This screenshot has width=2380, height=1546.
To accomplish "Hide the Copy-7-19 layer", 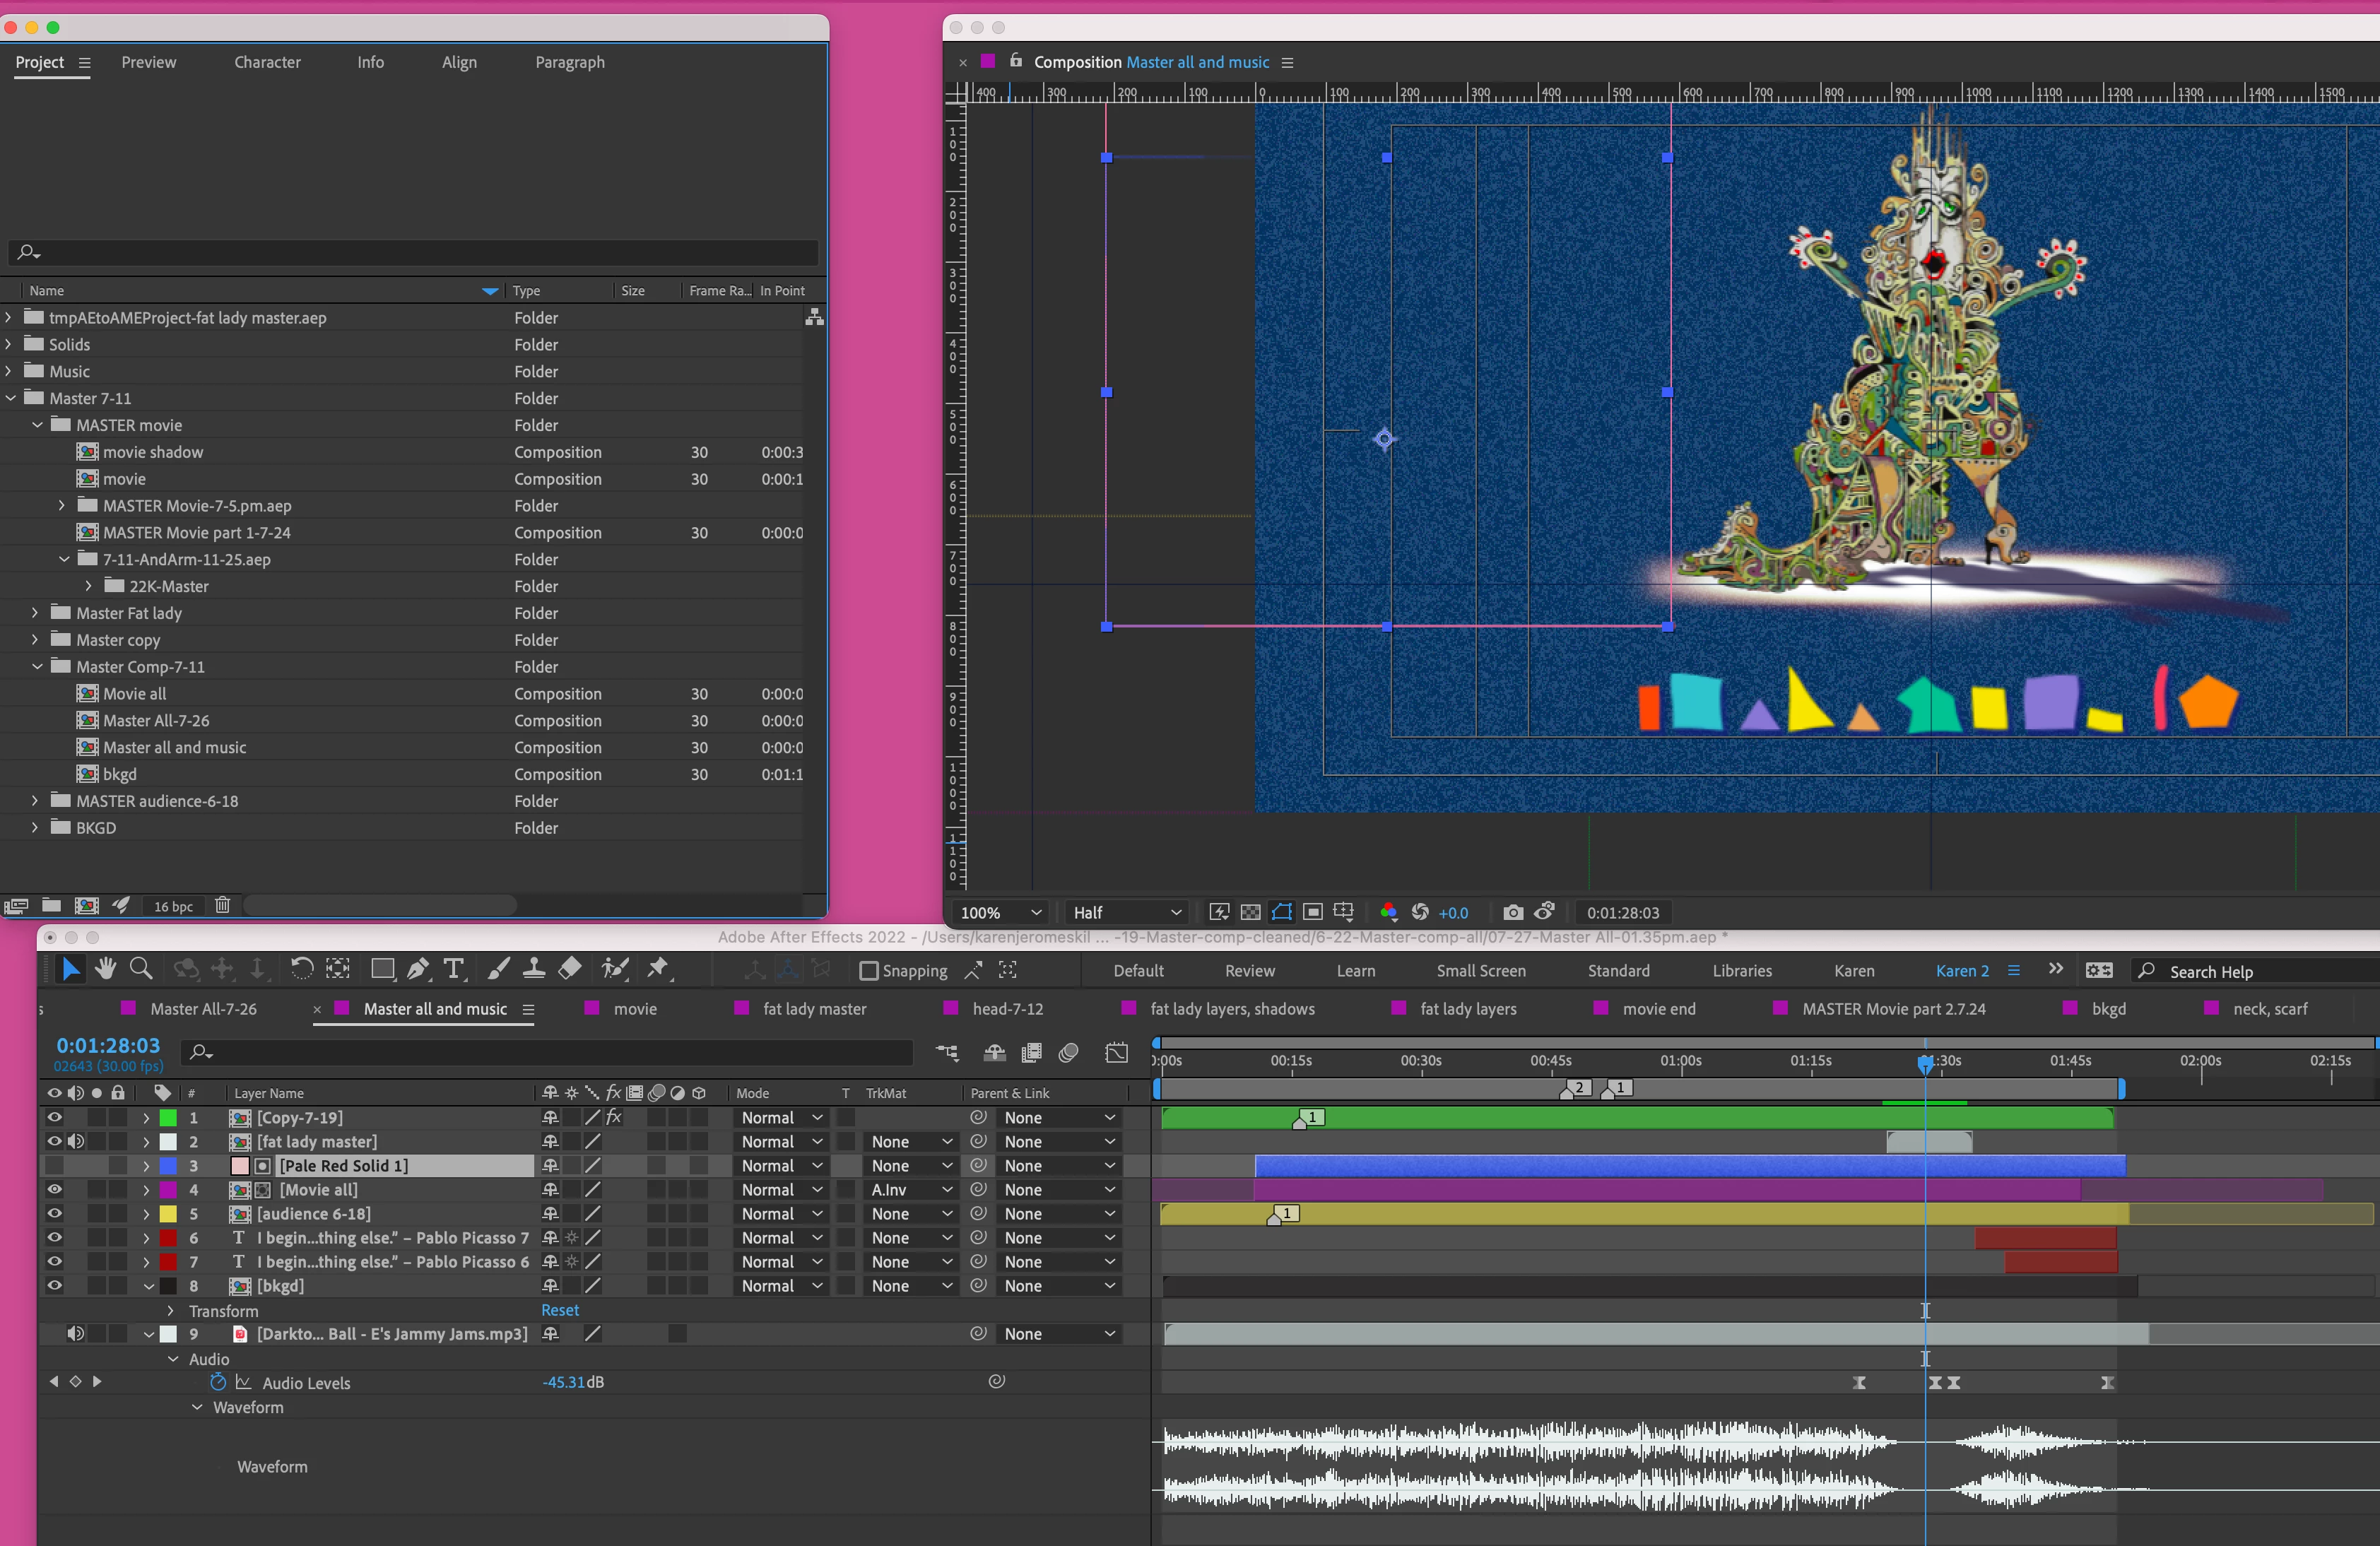I will click(x=55, y=1117).
